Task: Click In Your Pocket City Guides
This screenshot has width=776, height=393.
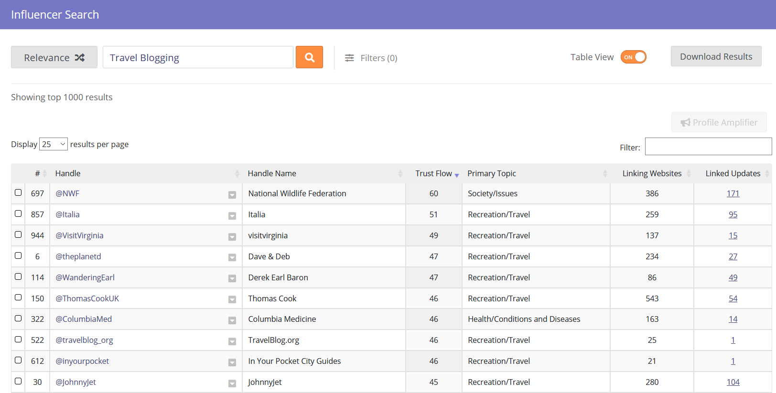Action: [x=294, y=361]
